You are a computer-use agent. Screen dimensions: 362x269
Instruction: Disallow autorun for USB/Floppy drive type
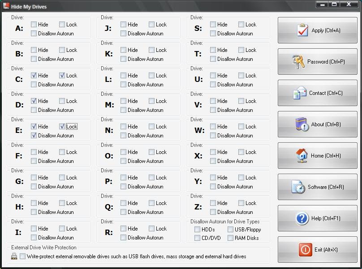click(230, 229)
